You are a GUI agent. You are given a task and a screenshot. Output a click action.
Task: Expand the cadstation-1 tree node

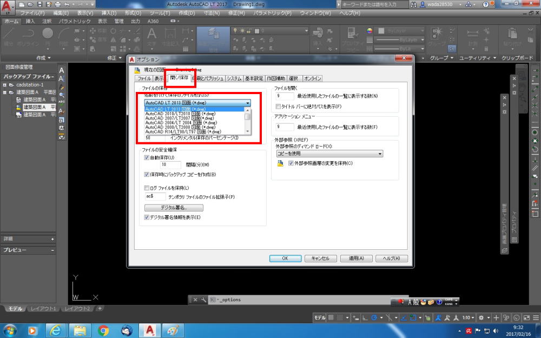(x=4, y=85)
